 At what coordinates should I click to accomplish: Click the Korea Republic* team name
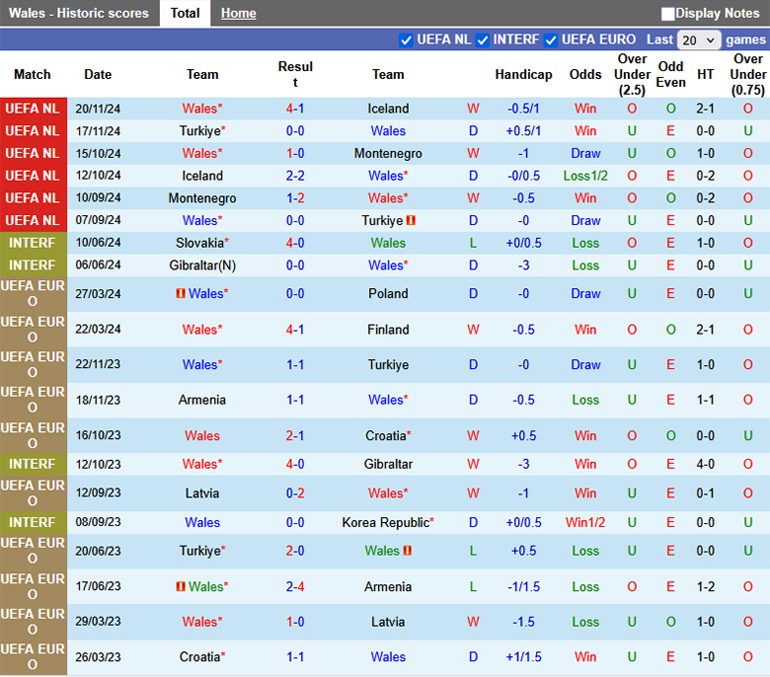[x=388, y=522]
